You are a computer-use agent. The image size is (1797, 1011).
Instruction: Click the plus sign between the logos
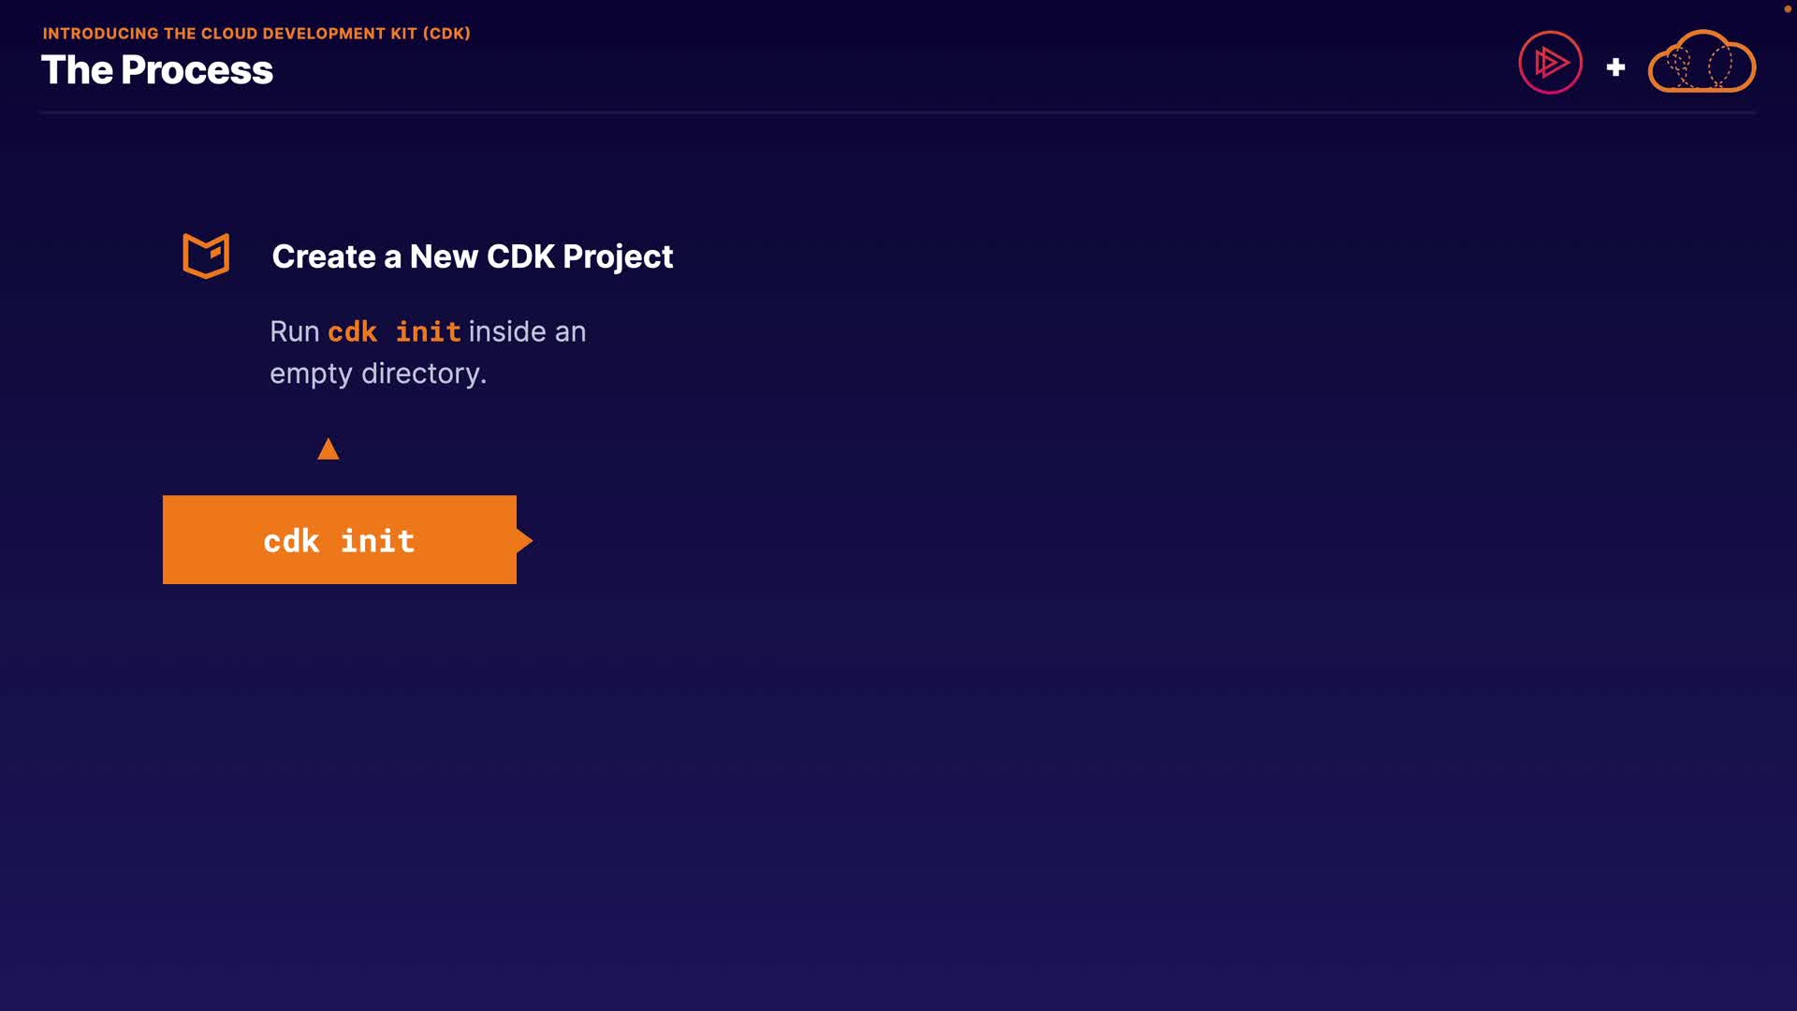coord(1615,67)
